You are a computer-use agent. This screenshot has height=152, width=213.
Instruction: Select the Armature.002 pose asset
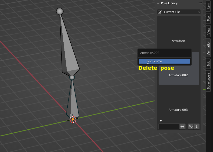(179, 75)
